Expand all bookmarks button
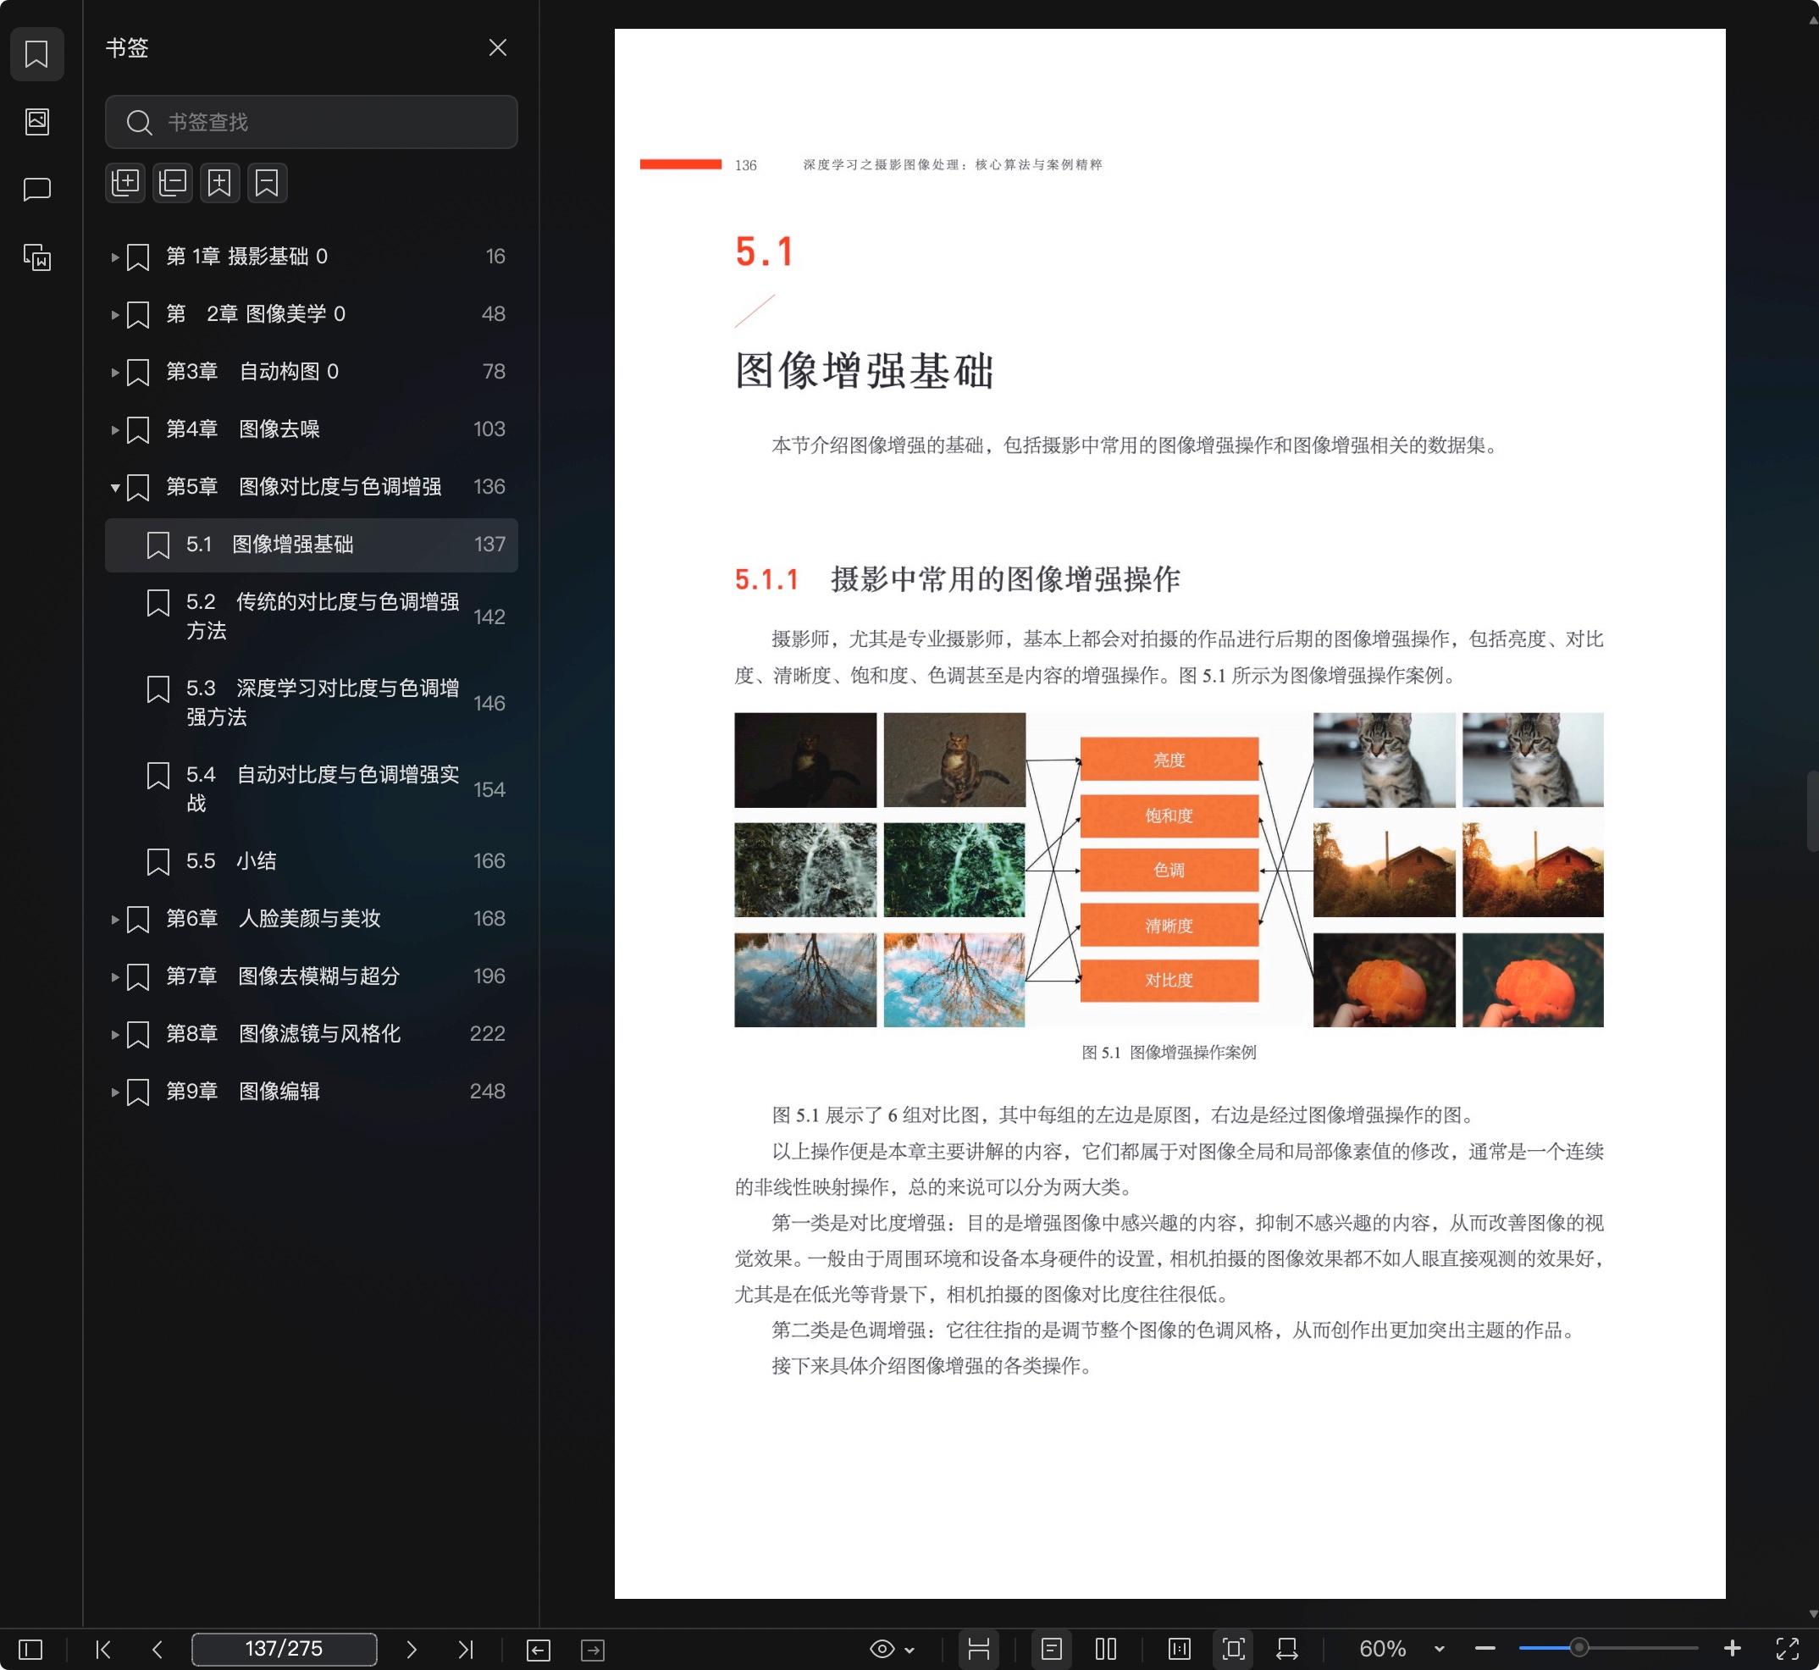 124,183
